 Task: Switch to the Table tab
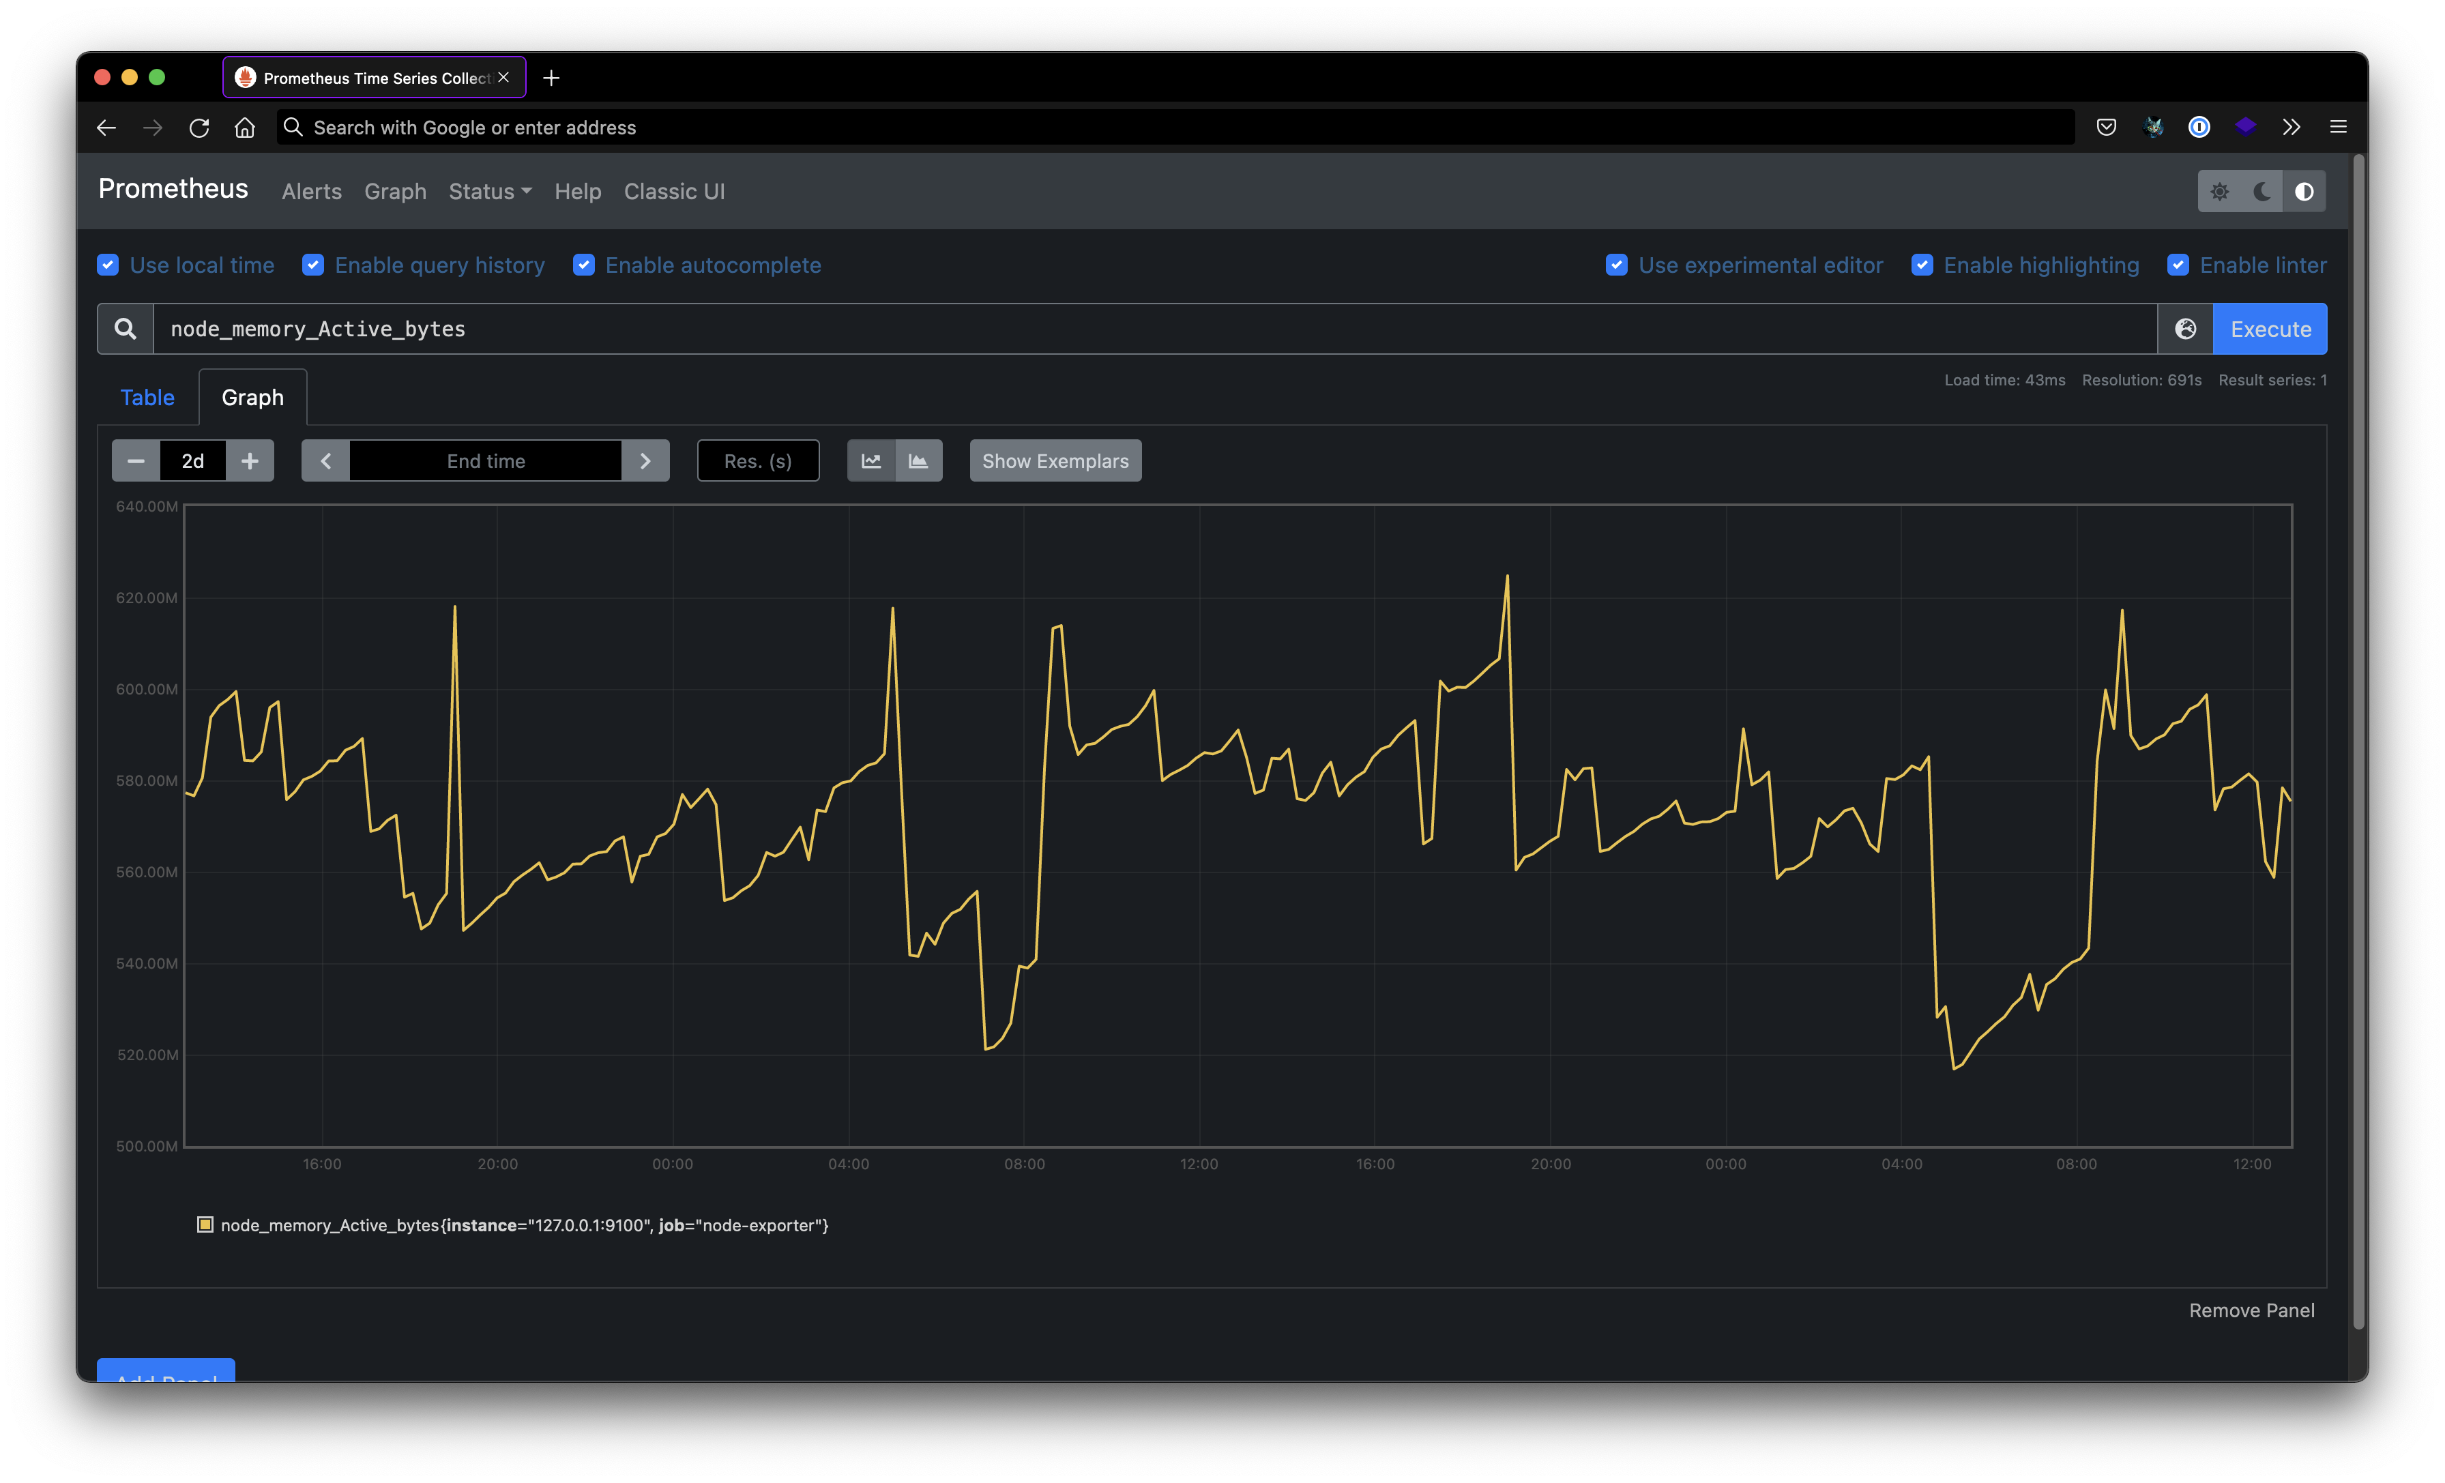point(147,397)
